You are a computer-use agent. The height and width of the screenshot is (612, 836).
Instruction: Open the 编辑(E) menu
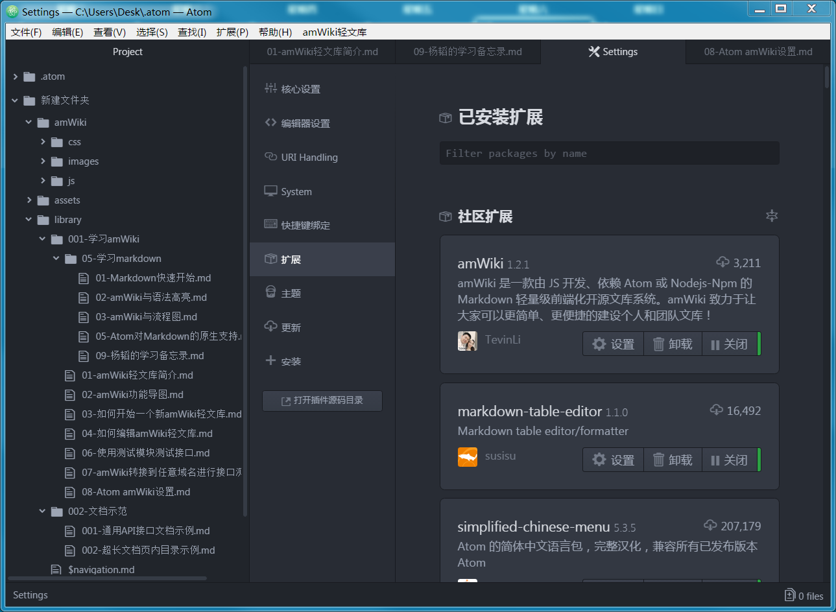coord(67,32)
